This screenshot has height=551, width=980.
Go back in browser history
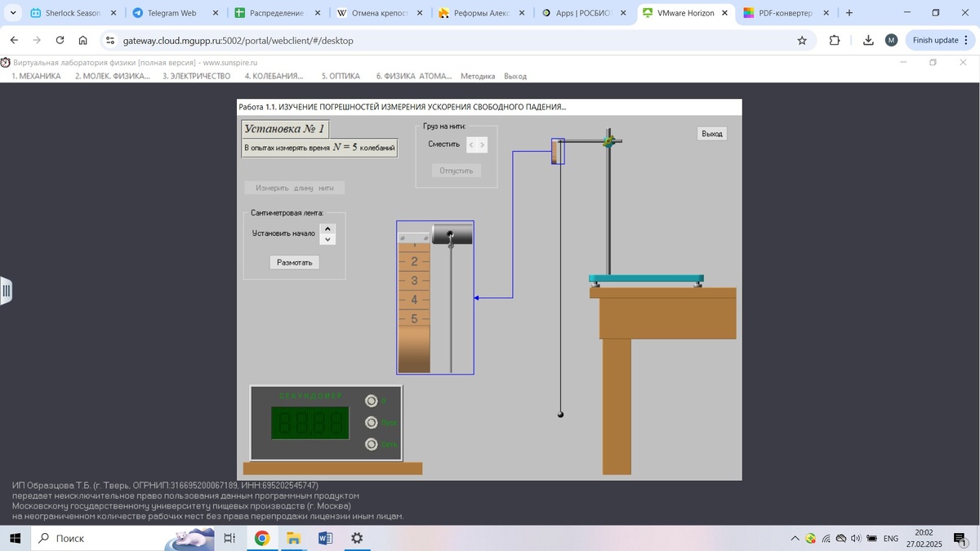click(14, 40)
